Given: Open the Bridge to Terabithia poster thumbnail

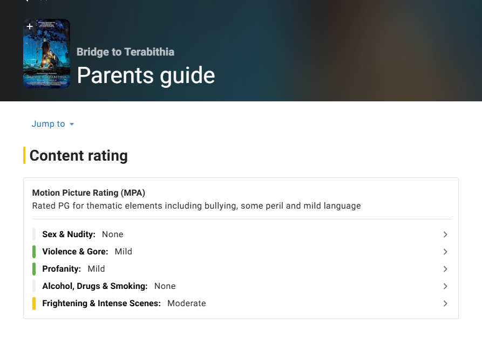Looking at the screenshot, I should point(47,59).
